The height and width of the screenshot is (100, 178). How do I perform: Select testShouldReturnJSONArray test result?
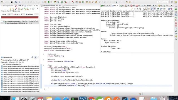19,23
